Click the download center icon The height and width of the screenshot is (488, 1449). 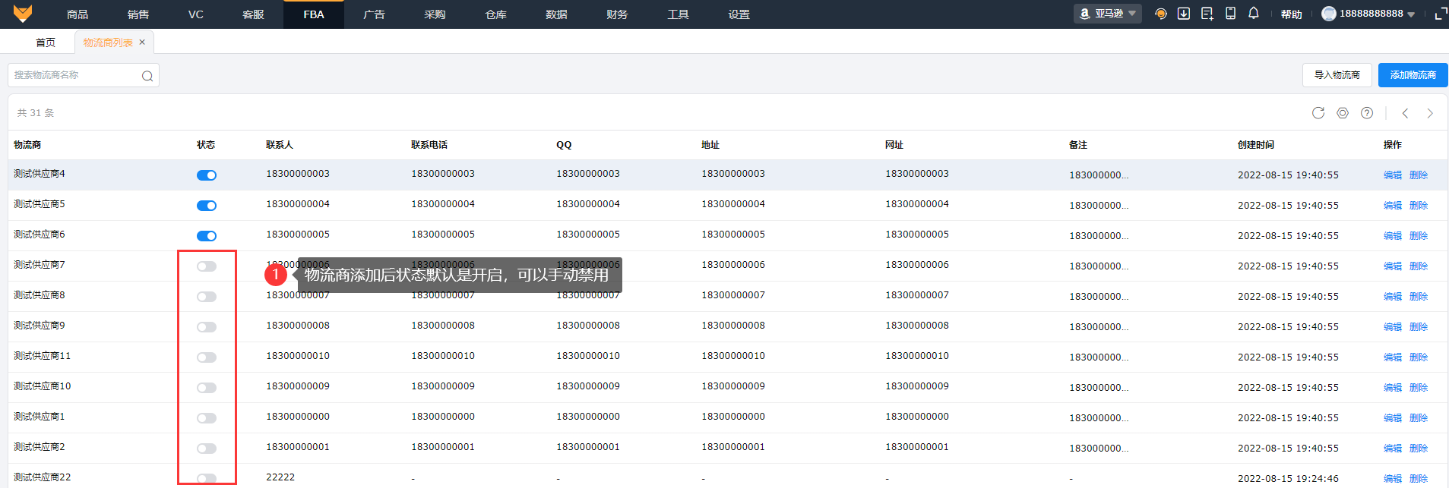pos(1184,14)
